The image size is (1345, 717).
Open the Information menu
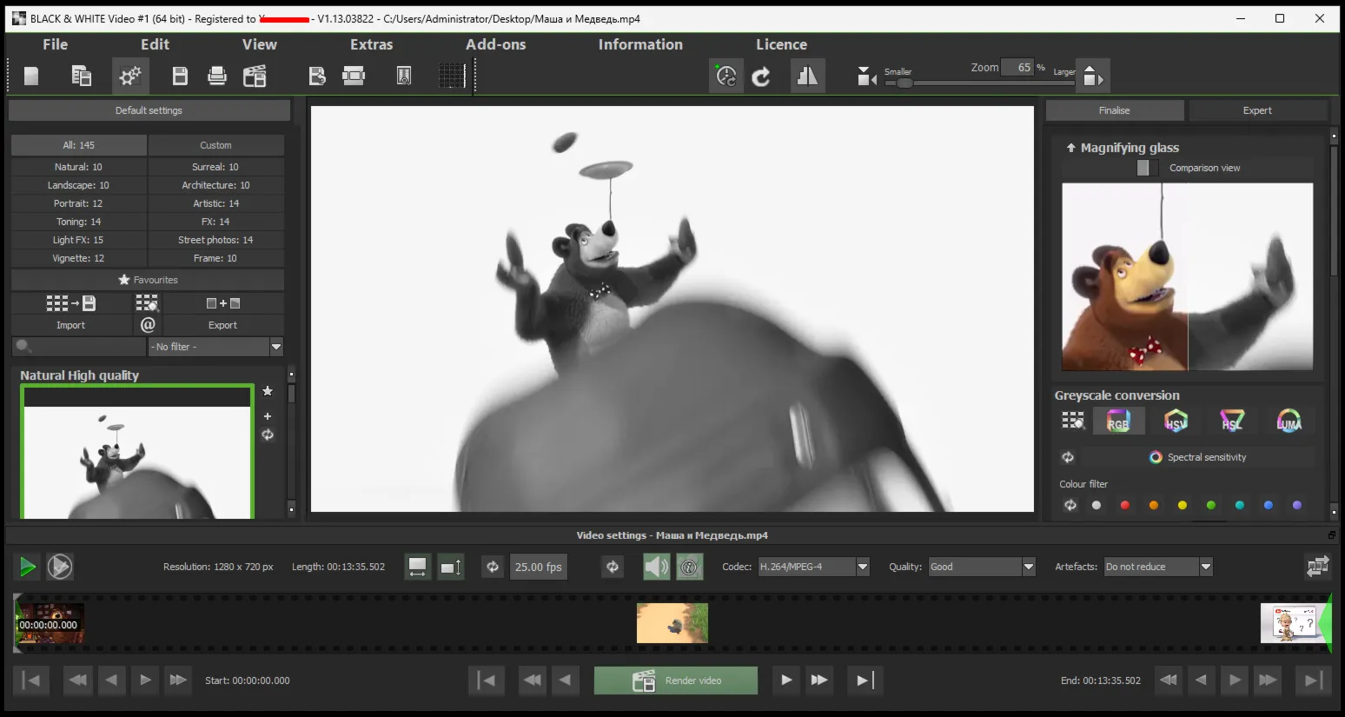[640, 44]
